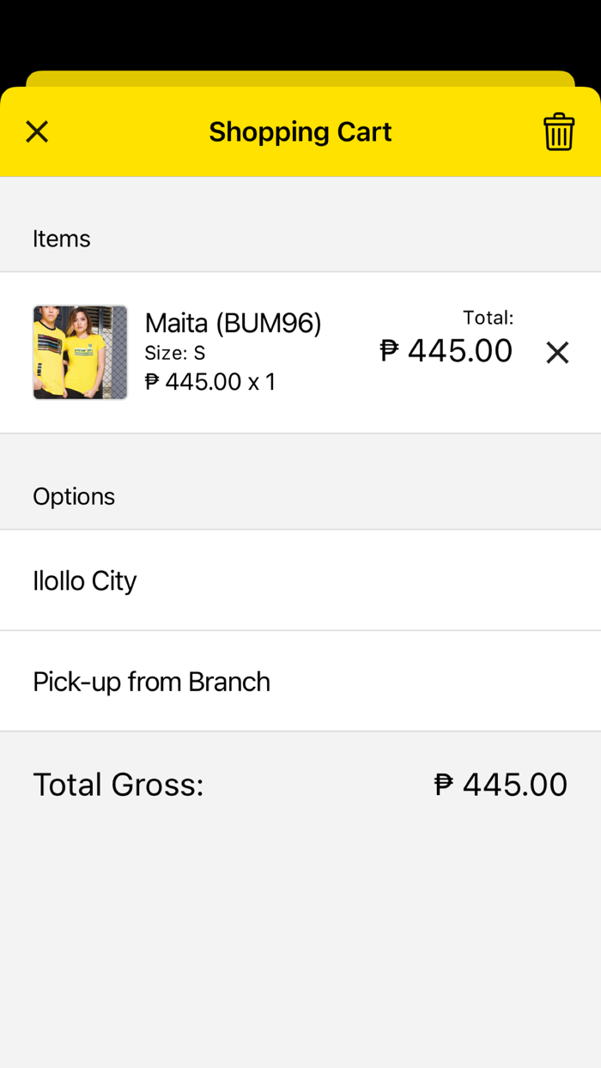Tap the ₱ 445.00 x 1 quantity text
601x1068 pixels.
pyautogui.click(x=210, y=381)
